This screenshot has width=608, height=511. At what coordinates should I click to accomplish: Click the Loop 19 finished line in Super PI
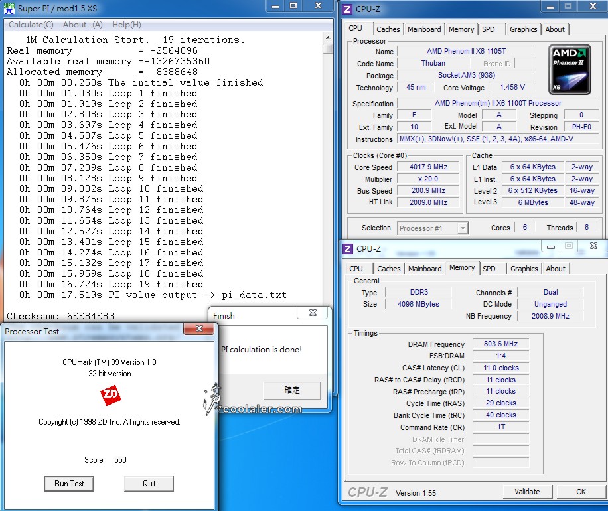click(x=112, y=284)
